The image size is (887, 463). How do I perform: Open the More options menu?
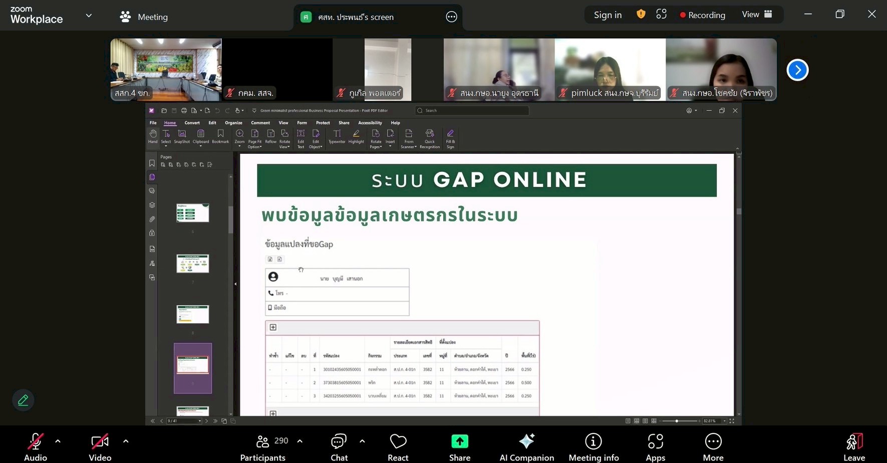pyautogui.click(x=713, y=446)
